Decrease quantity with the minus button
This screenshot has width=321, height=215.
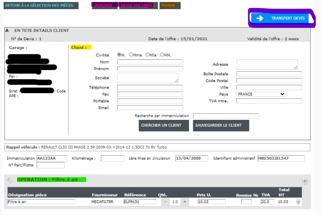tap(165, 202)
